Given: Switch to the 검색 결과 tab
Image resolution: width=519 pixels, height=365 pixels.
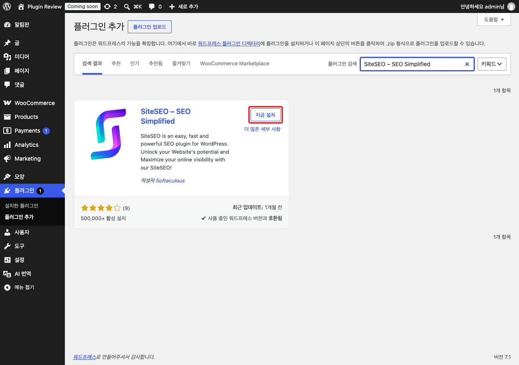Looking at the screenshot, I should (x=92, y=64).
